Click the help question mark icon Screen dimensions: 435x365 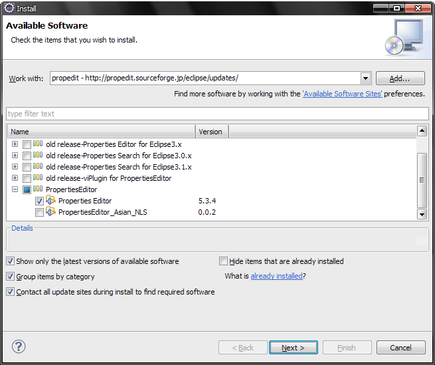click(19, 346)
